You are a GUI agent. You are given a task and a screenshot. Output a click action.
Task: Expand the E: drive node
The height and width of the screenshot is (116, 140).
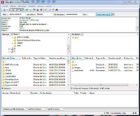tap(9, 49)
